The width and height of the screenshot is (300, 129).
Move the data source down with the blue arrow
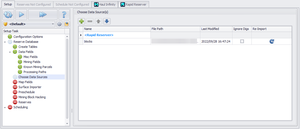(x=107, y=21)
